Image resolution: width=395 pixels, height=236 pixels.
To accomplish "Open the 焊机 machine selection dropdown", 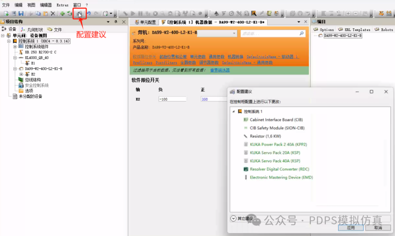I will pos(234,33).
